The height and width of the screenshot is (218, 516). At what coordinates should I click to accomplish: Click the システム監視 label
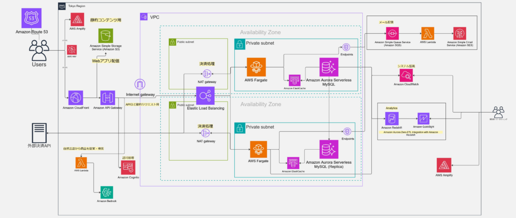click(x=407, y=66)
